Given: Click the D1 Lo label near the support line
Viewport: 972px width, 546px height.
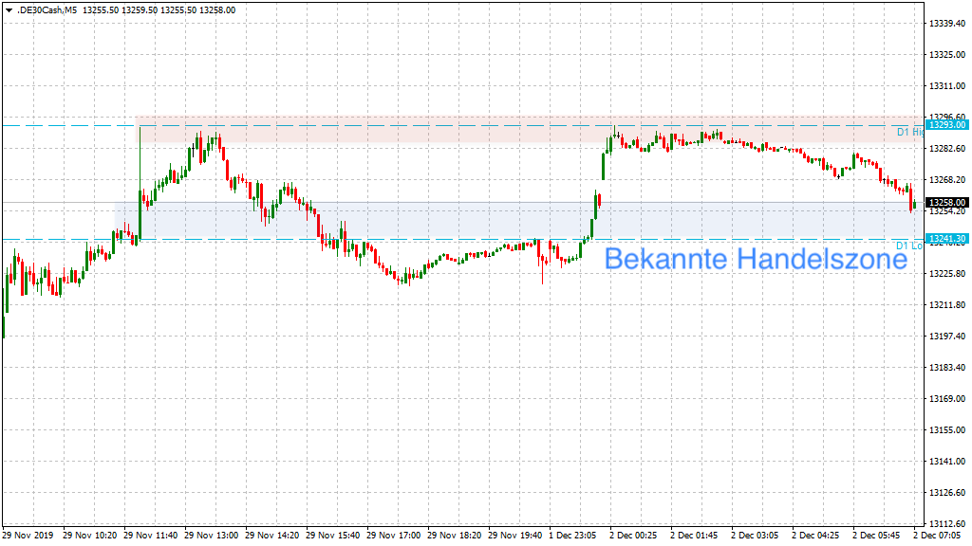Looking at the screenshot, I should click(x=908, y=246).
